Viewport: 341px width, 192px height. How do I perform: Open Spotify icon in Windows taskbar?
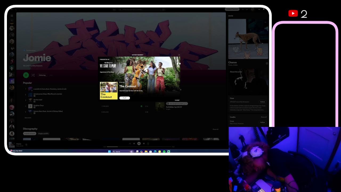click(164, 151)
